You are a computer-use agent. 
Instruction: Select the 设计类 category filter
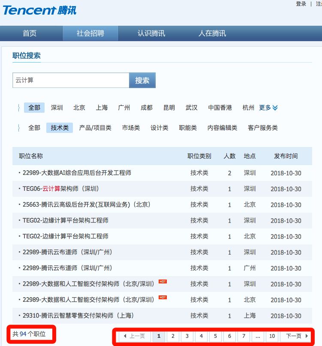tap(159, 128)
